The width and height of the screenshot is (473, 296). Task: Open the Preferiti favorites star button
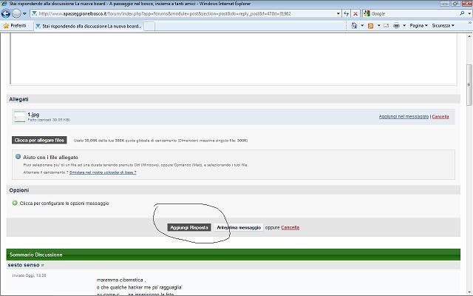point(16,25)
